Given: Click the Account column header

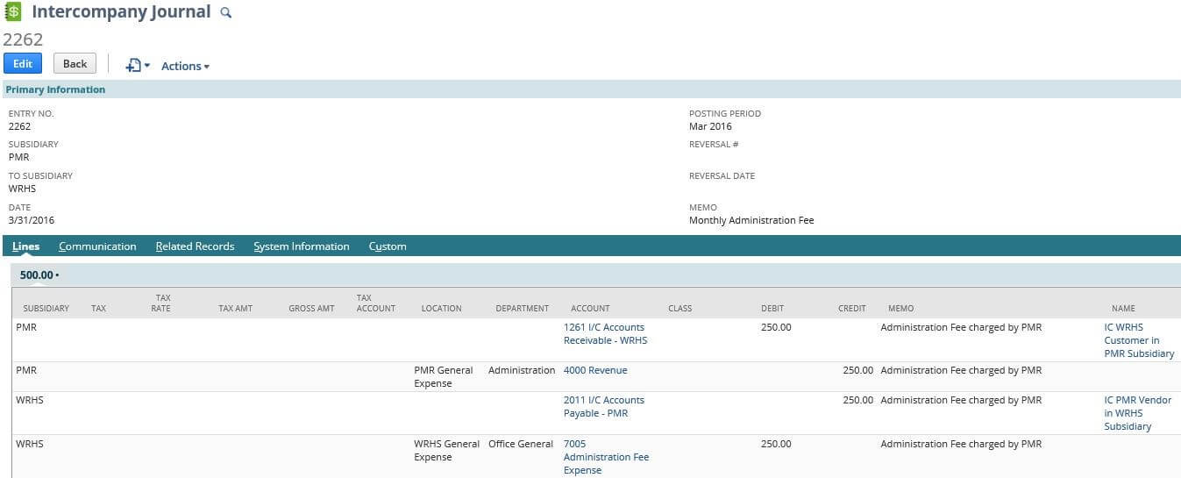Looking at the screenshot, I should tap(589, 309).
